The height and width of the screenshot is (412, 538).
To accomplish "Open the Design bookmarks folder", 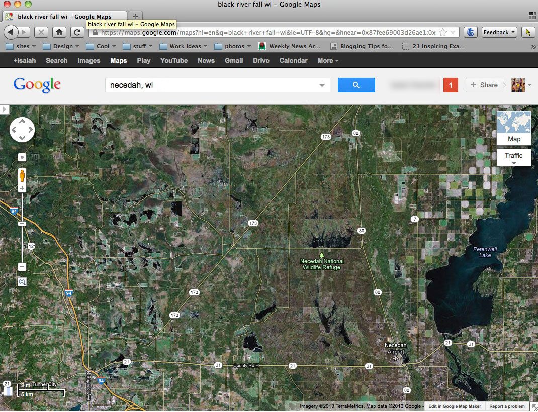I will pyautogui.click(x=61, y=46).
